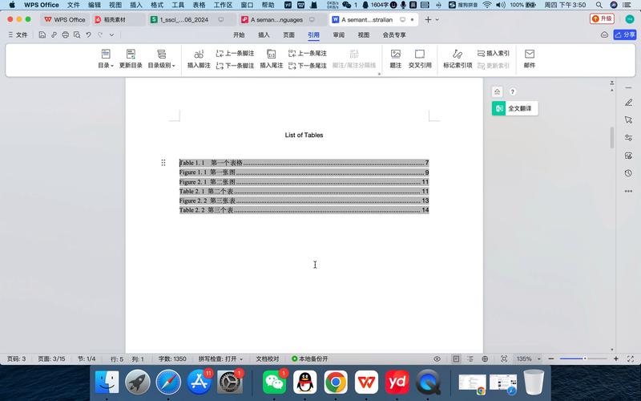
Task: Click the zoom slider track
Action: 583,358
